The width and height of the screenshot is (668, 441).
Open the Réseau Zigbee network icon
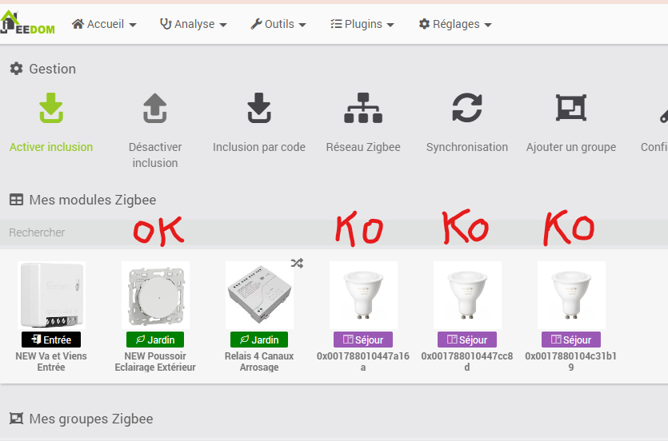(363, 108)
